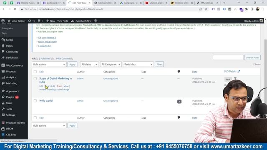
Task: Open comments bubble in admin bar
Action: coord(40,21)
